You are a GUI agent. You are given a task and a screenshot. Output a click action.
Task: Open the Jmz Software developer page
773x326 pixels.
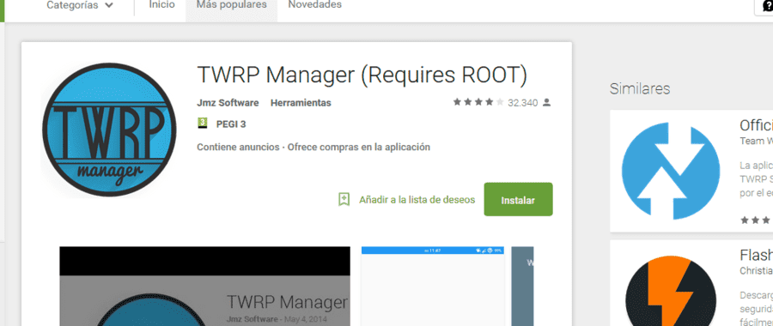[228, 103]
